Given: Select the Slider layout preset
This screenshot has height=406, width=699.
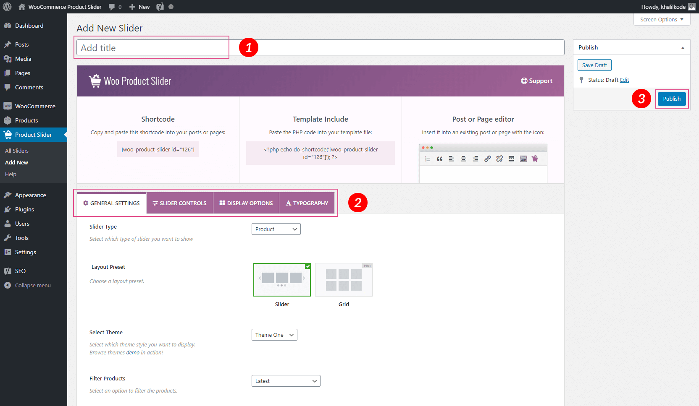Looking at the screenshot, I should point(282,280).
